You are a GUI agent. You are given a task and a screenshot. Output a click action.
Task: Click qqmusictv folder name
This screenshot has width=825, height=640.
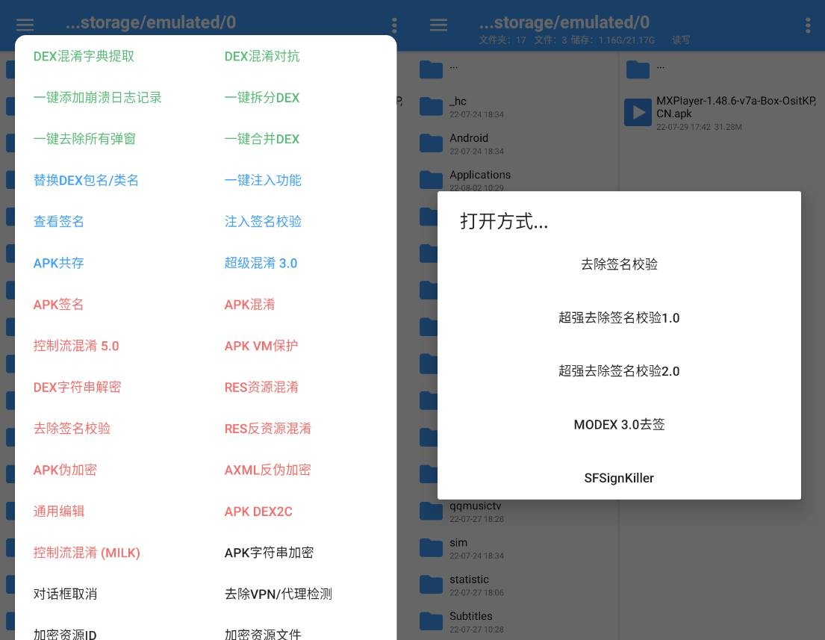click(x=475, y=506)
